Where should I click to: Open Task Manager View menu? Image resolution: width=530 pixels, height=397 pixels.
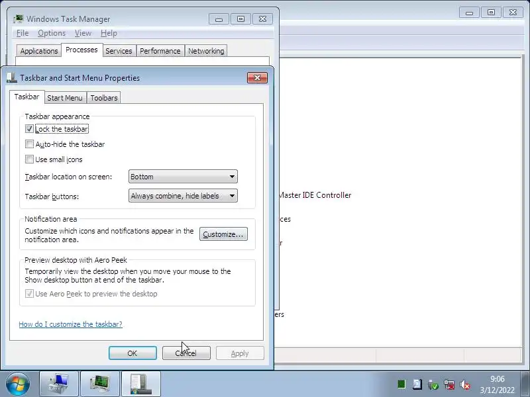[83, 33]
